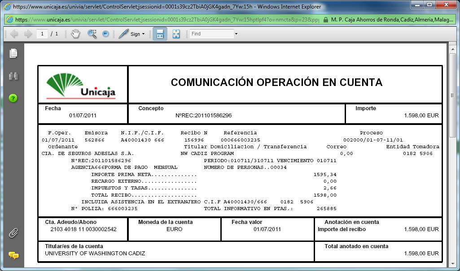
Task: Click the 'IMPORTE PRIMA NETA' line
Action: click(x=144, y=174)
